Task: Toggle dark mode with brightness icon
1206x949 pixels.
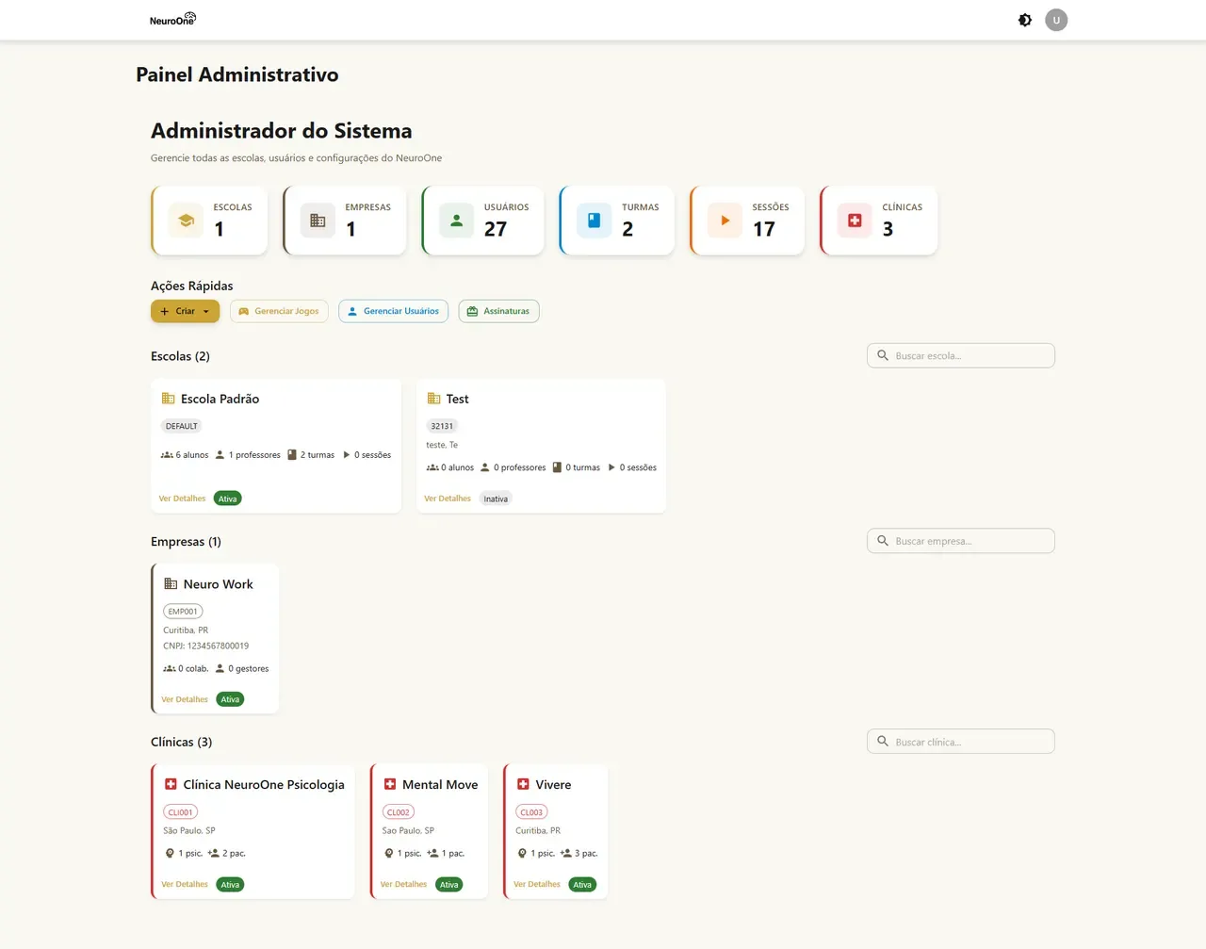Action: 1025,20
